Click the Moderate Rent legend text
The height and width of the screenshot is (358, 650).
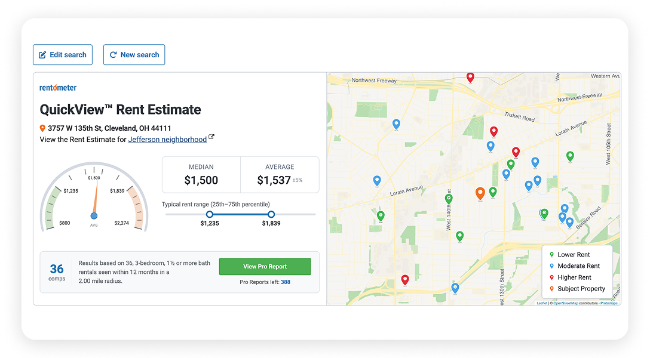579,266
